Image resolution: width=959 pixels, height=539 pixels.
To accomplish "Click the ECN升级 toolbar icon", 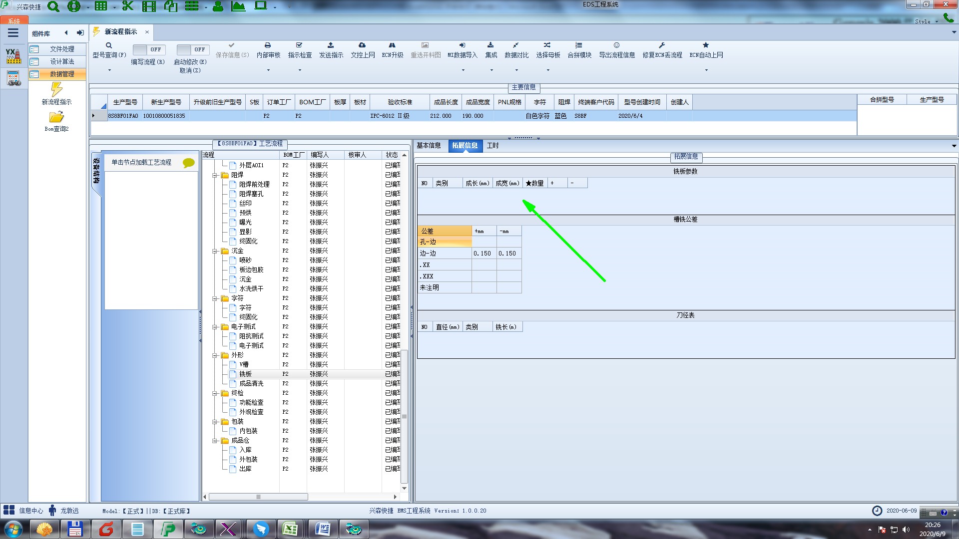I will pos(392,45).
